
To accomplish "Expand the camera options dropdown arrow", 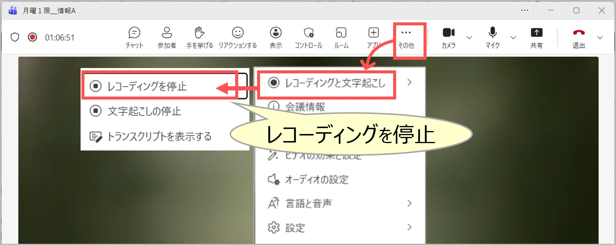I will 469,38.
